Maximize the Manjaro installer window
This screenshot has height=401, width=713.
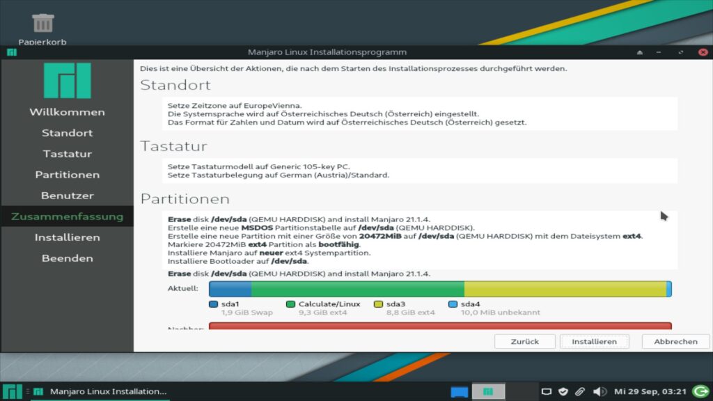pos(681,52)
